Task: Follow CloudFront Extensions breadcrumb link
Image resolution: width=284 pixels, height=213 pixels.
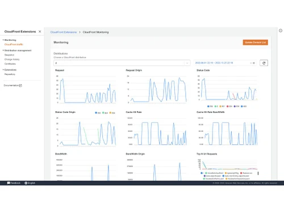Action: click(x=64, y=32)
